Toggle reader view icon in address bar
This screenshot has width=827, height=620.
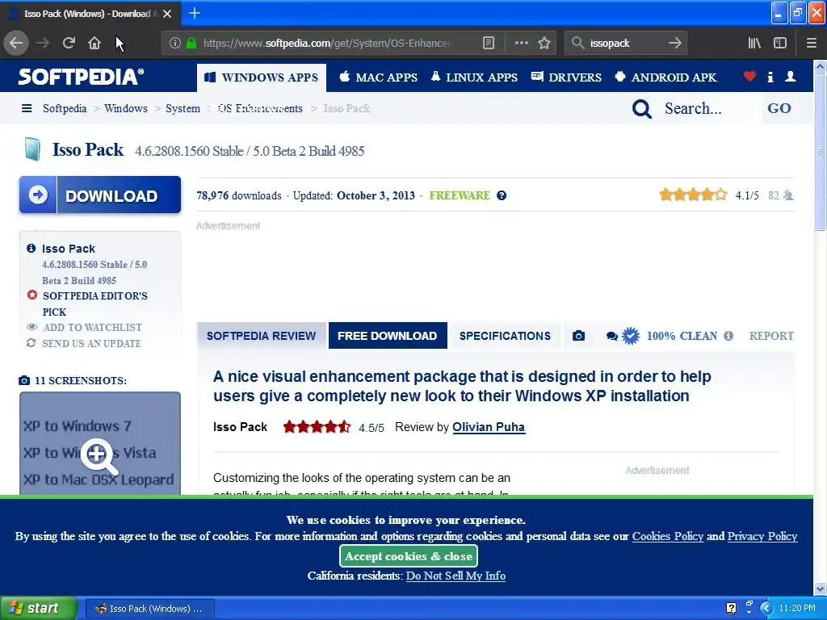tap(489, 43)
